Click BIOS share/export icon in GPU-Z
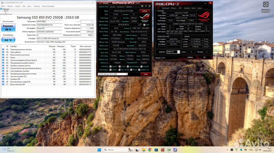The height and width of the screenshot is (153, 274). 140,25
